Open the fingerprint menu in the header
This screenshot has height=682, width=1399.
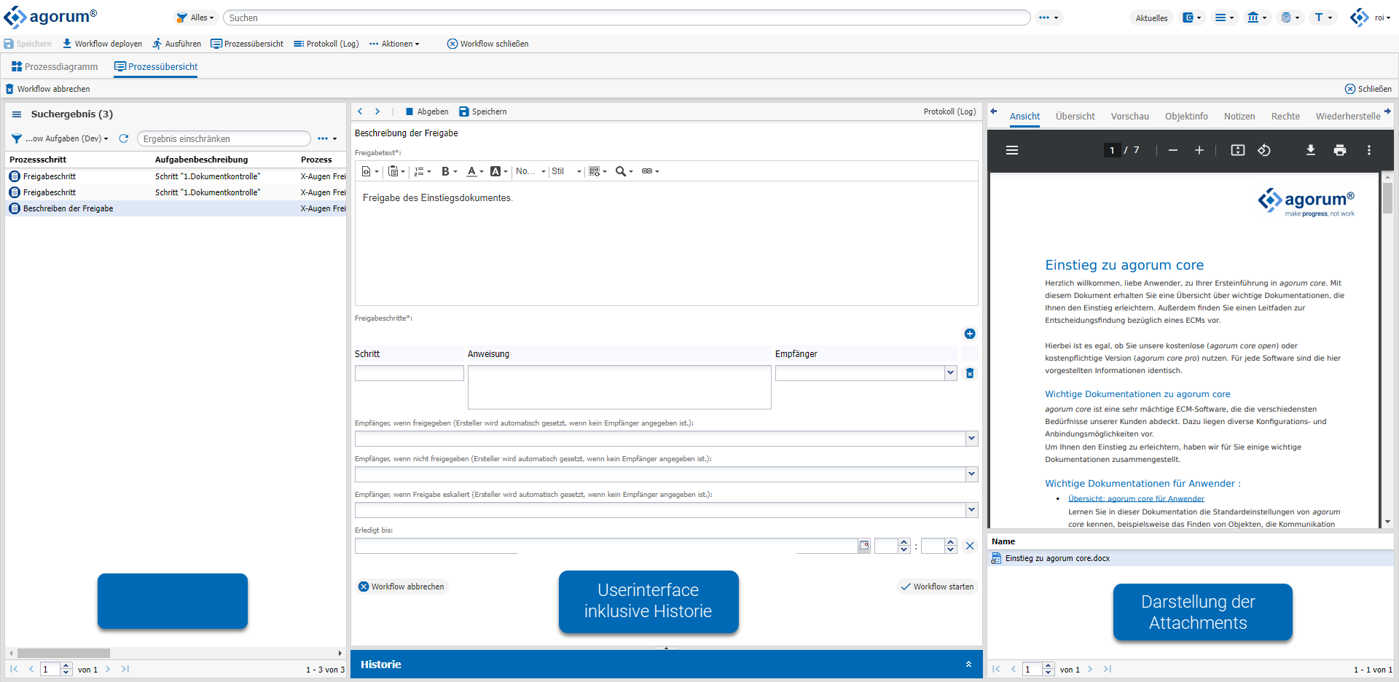coord(1290,17)
